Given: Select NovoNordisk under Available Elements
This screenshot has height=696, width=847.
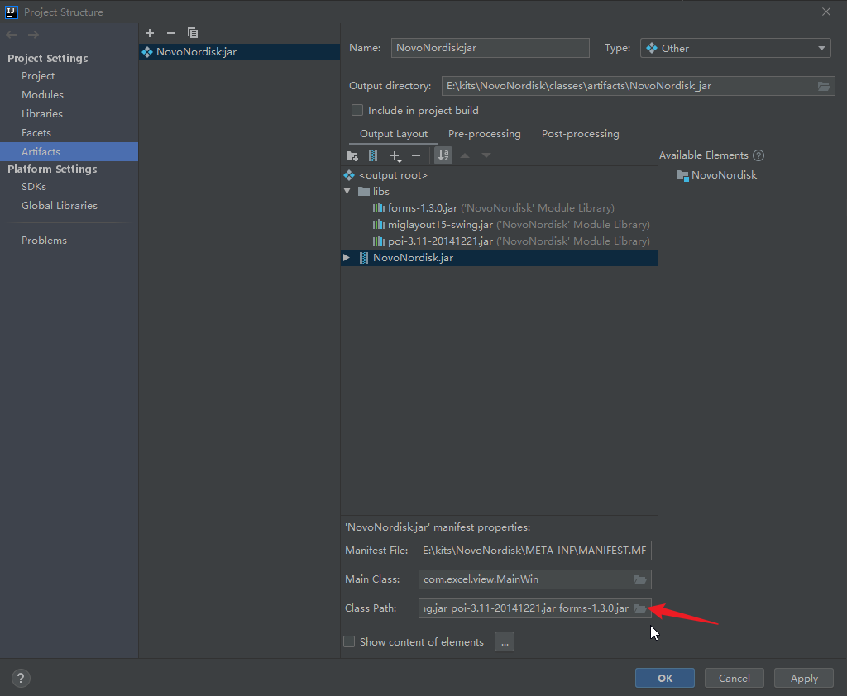Looking at the screenshot, I should point(724,175).
